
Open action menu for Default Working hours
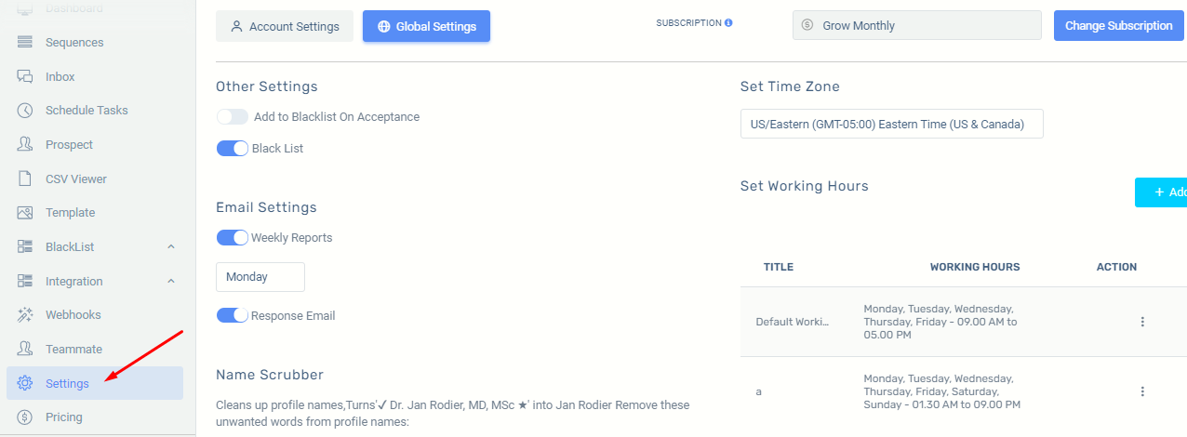(x=1142, y=322)
